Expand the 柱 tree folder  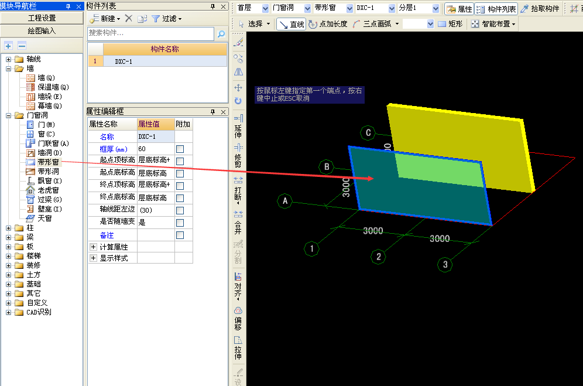(9, 228)
